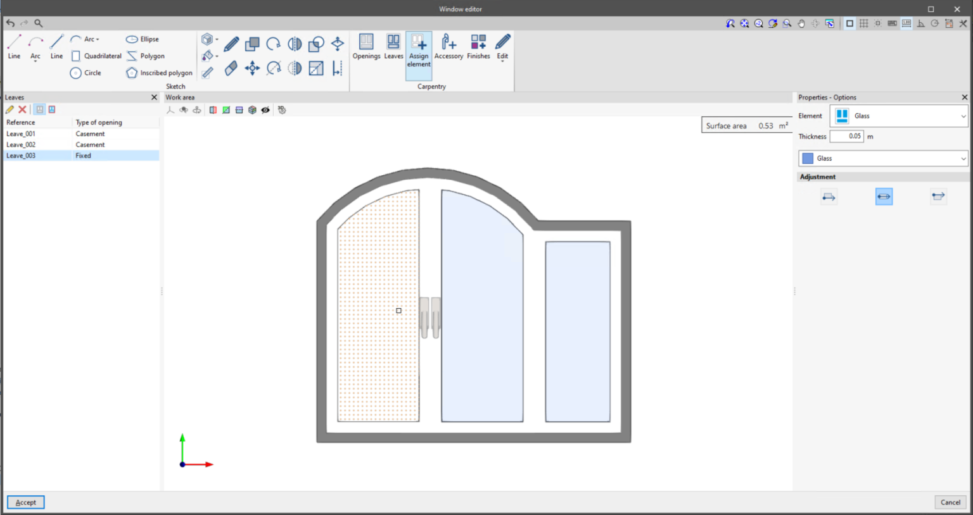The width and height of the screenshot is (973, 515).
Task: Enable the middle centered adjustment option
Action: 884,197
